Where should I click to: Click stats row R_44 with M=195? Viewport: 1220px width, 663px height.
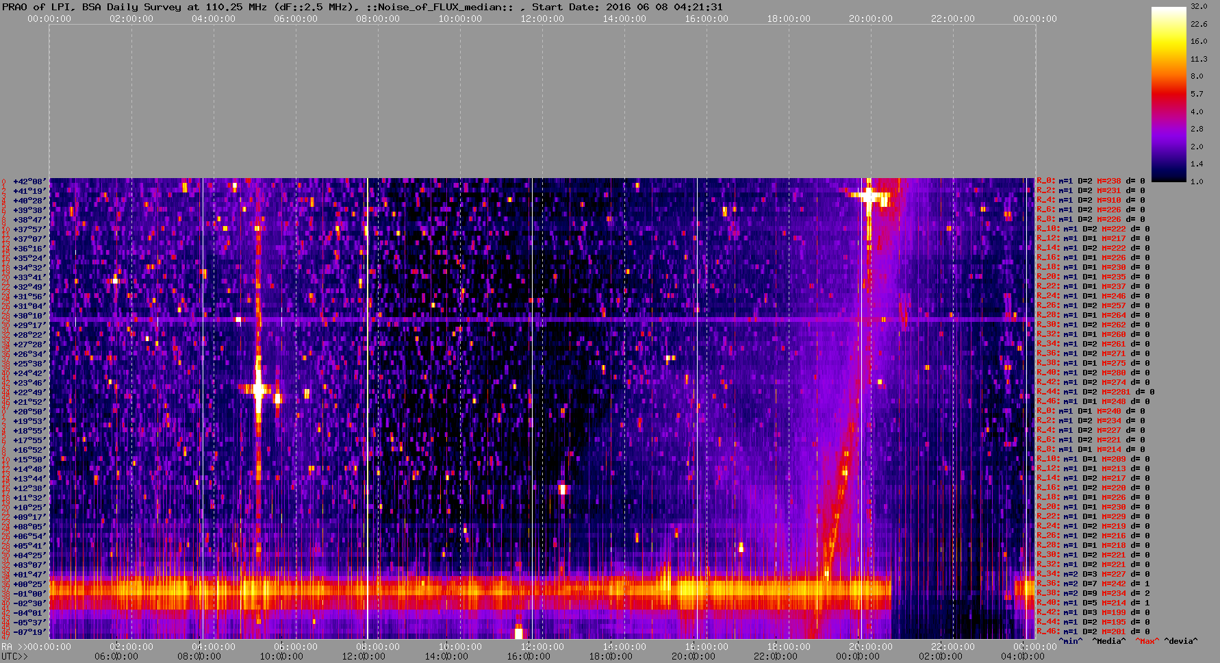pos(1093,623)
